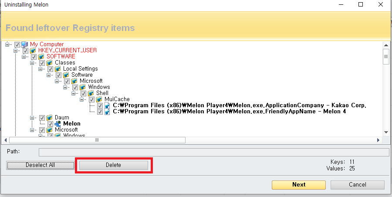Click the horizontal scrollbar right arrow
The image size is (392, 197).
[x=378, y=140]
